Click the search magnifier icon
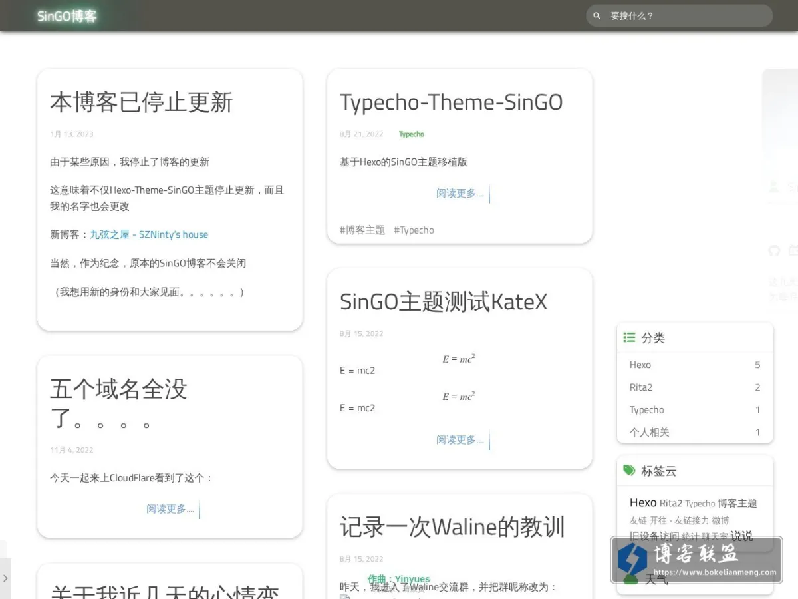This screenshot has height=599, width=798. [597, 16]
